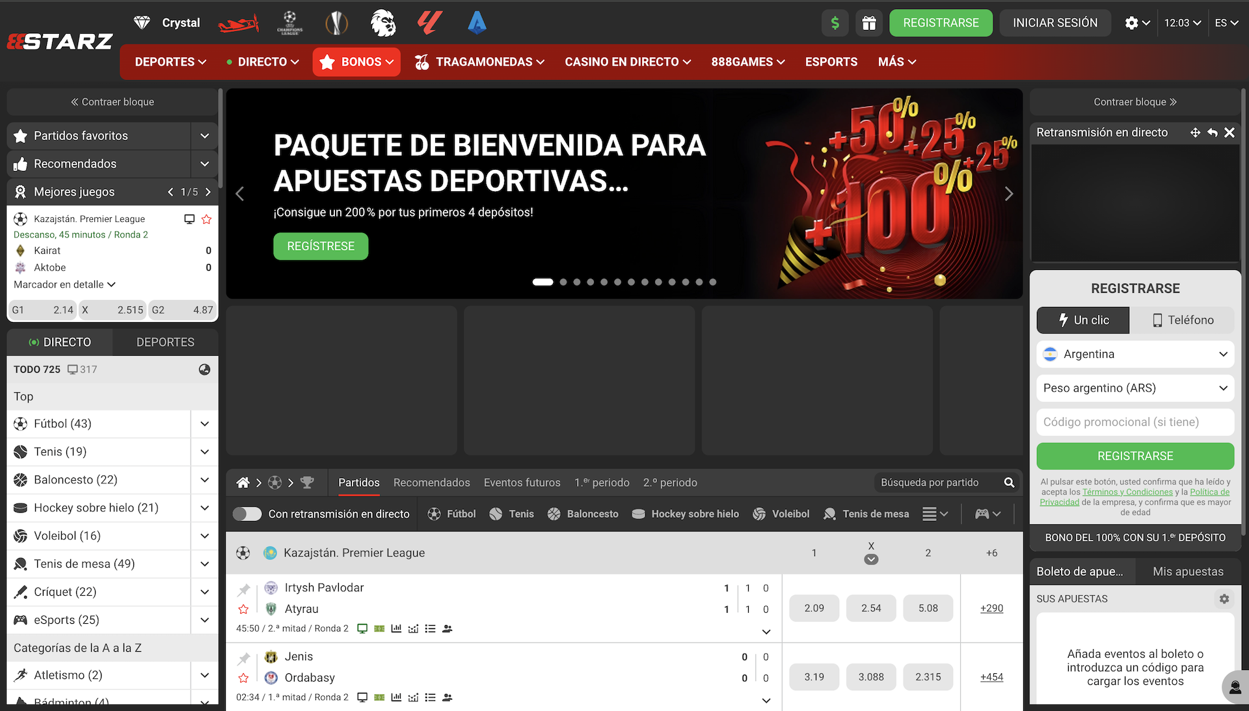Open the Peso argentino currency dropdown
Screen dimensions: 1249x711
point(1135,388)
